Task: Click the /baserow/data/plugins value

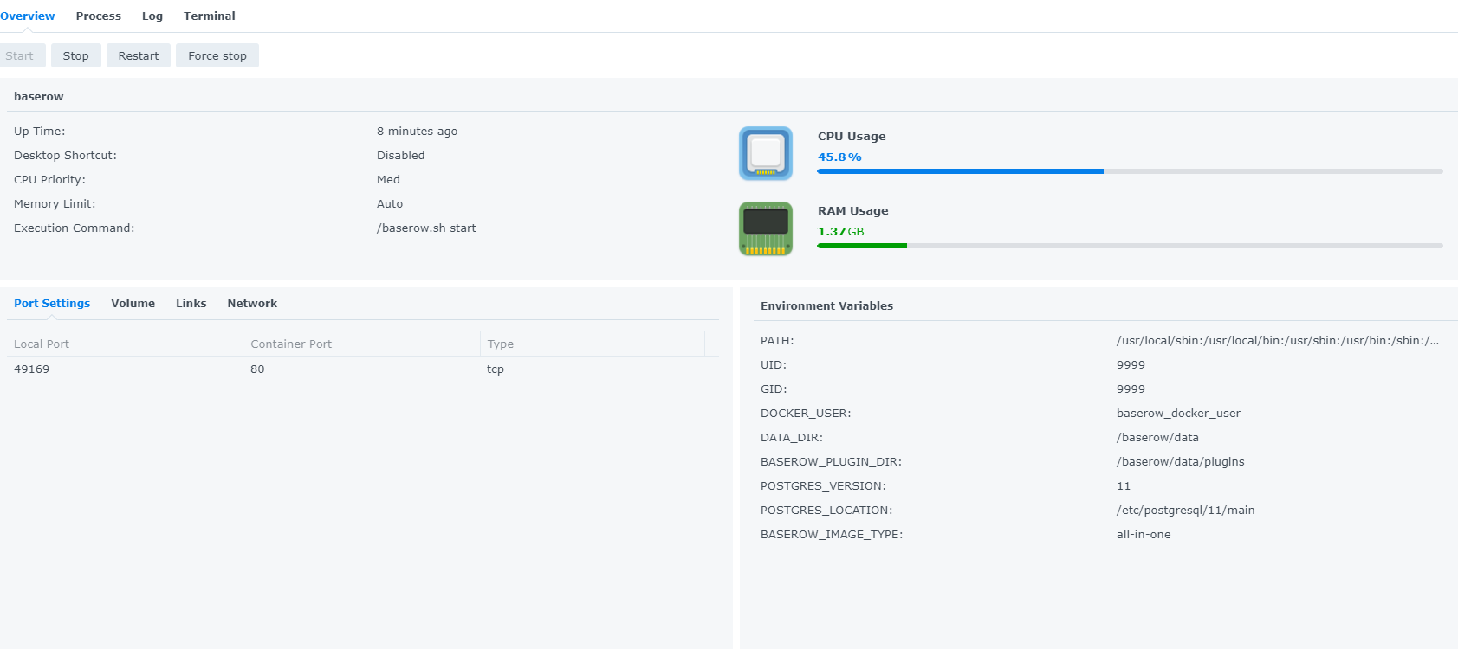Action: [x=1180, y=461]
